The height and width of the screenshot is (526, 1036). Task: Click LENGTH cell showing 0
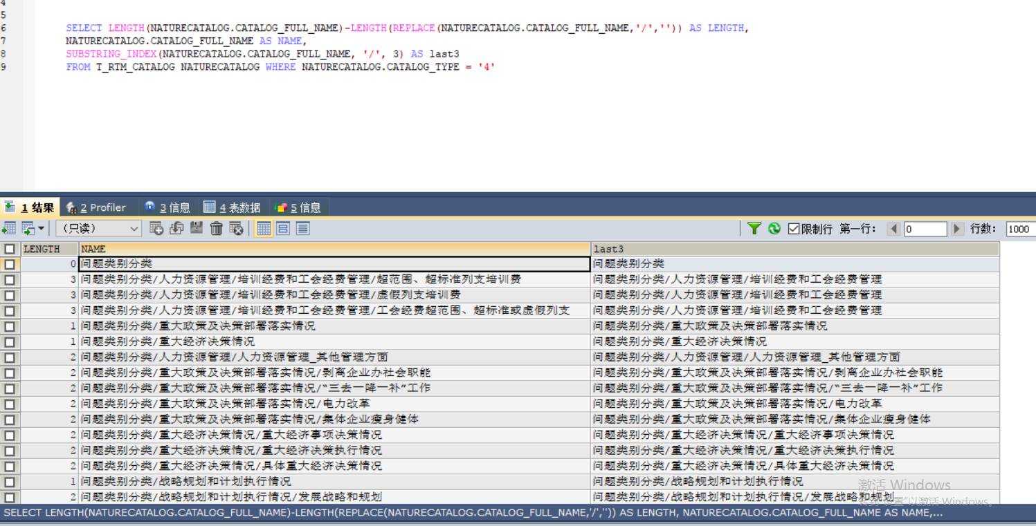tap(49, 264)
